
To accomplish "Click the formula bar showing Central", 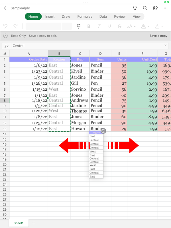I will [87, 46].
